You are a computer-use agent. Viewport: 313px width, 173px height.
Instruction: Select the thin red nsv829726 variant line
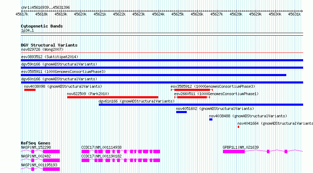(162, 53)
